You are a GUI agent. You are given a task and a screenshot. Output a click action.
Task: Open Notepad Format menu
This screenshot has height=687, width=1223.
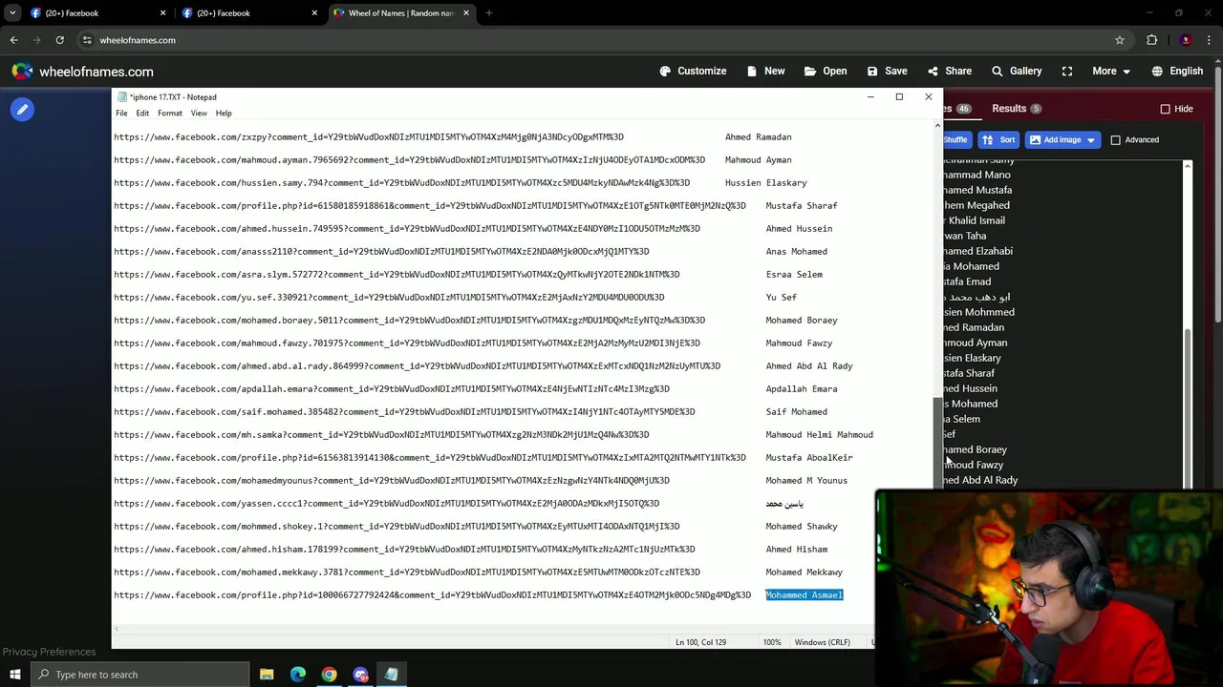tap(169, 113)
